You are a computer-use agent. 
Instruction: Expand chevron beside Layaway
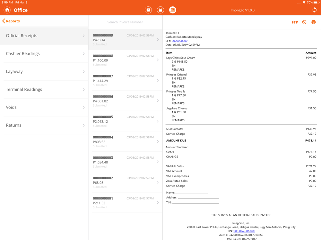tap(83, 72)
